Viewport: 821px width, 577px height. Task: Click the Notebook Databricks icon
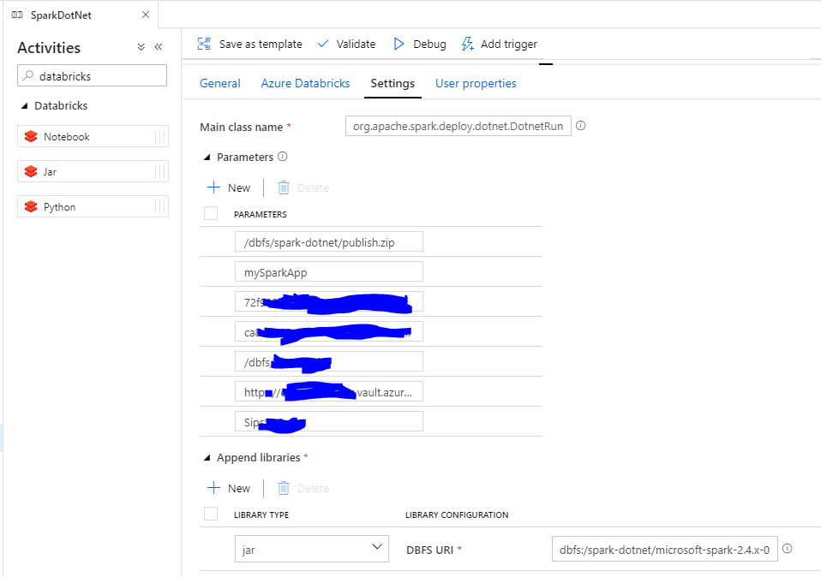[x=31, y=136]
